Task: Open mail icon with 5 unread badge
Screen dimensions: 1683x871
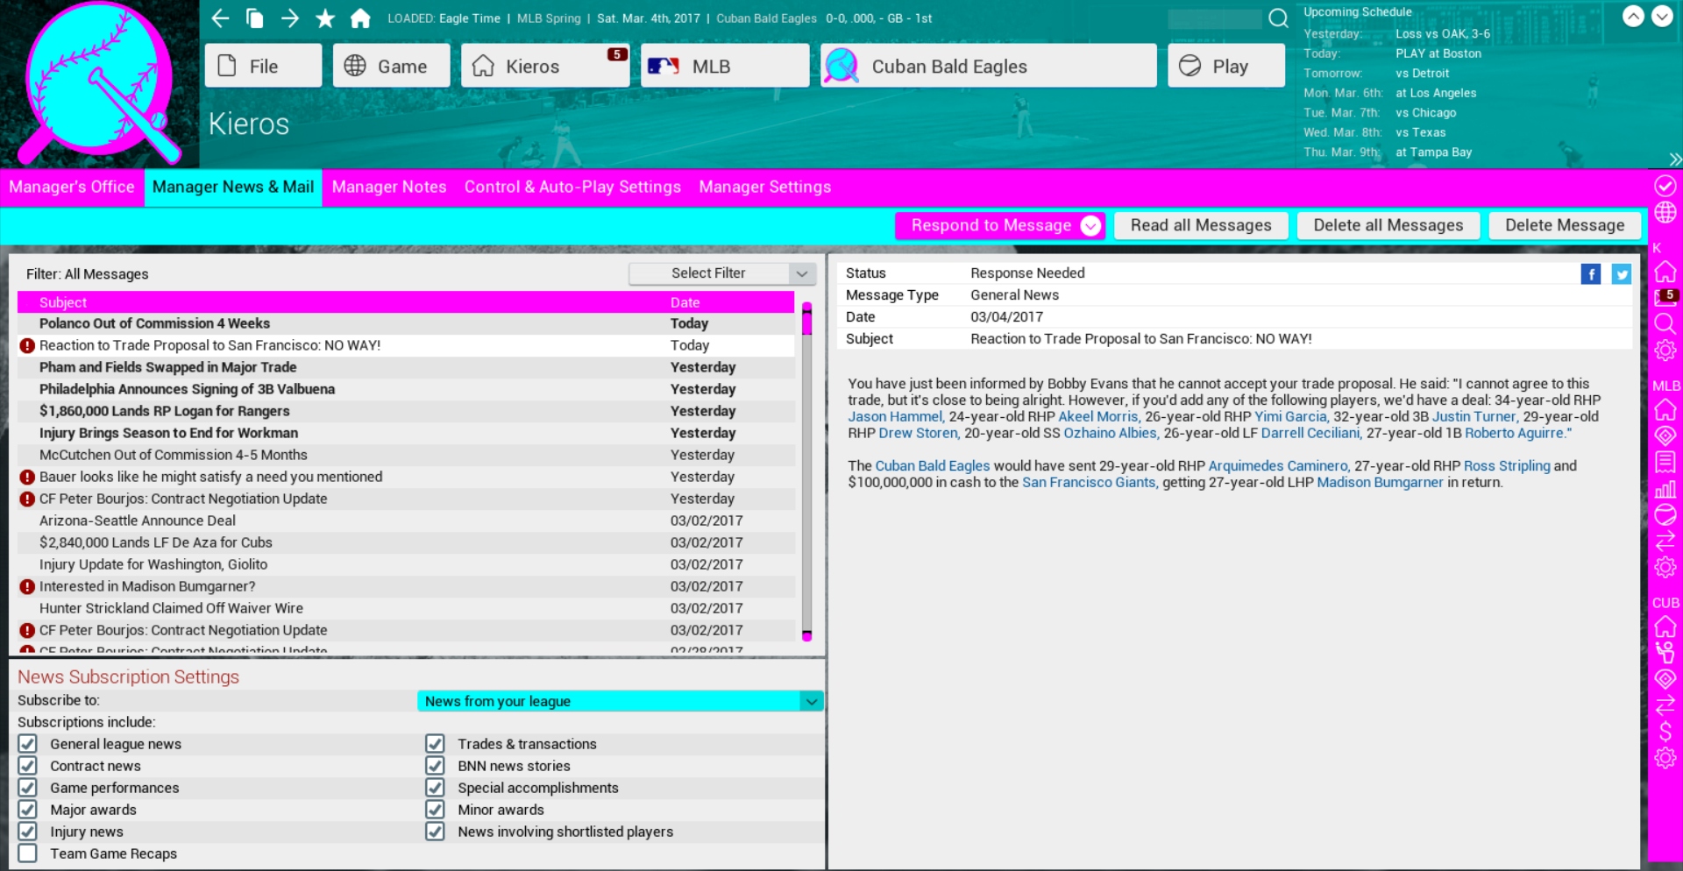Action: [1665, 298]
